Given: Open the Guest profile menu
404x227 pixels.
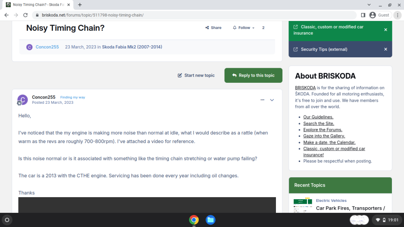Looking at the screenshot, I should [379, 15].
